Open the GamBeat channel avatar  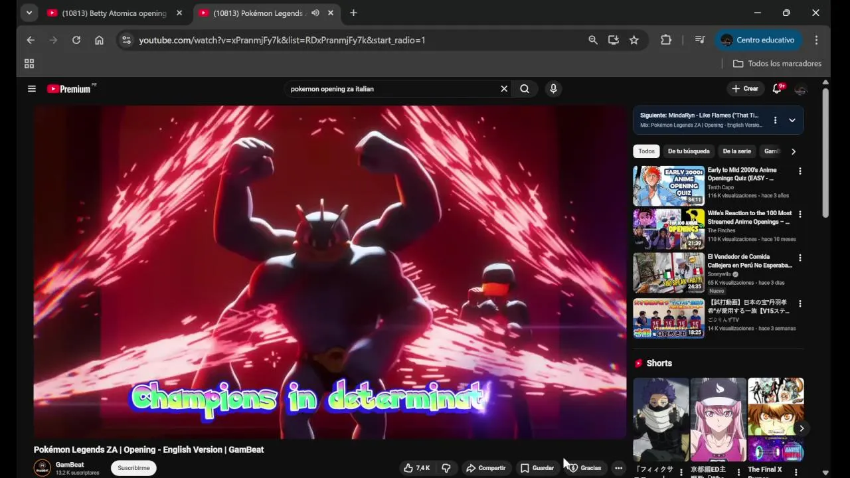pyautogui.click(x=42, y=468)
